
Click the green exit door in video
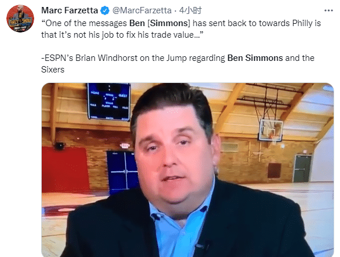pos(302,168)
